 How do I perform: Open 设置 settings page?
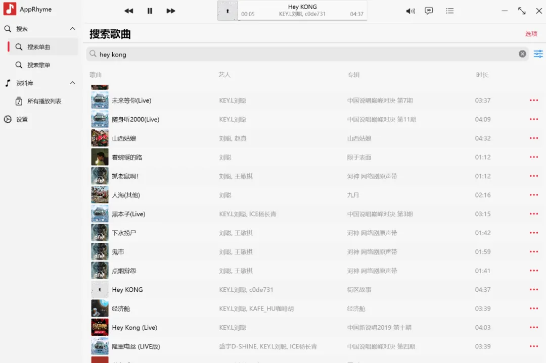point(22,120)
